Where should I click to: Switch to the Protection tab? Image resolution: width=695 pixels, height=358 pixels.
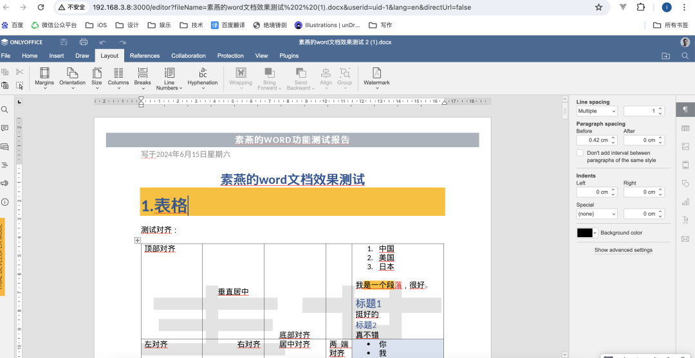[230, 56]
